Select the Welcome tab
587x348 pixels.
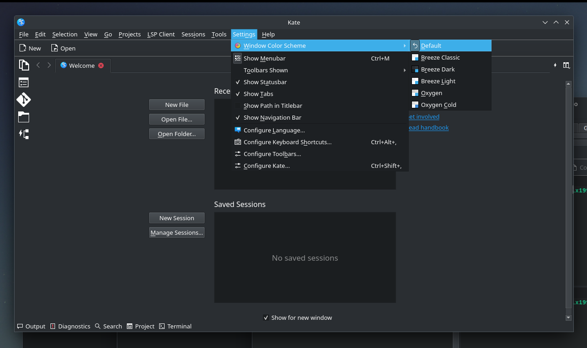coord(82,66)
